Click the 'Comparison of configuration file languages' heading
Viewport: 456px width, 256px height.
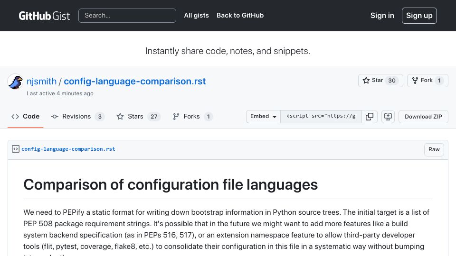click(171, 184)
